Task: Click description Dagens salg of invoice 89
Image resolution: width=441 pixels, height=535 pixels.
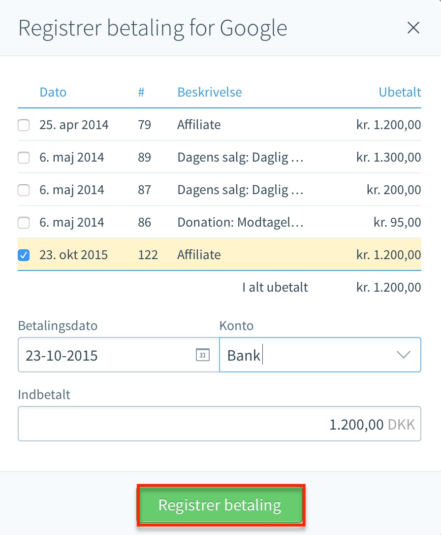Action: point(240,157)
